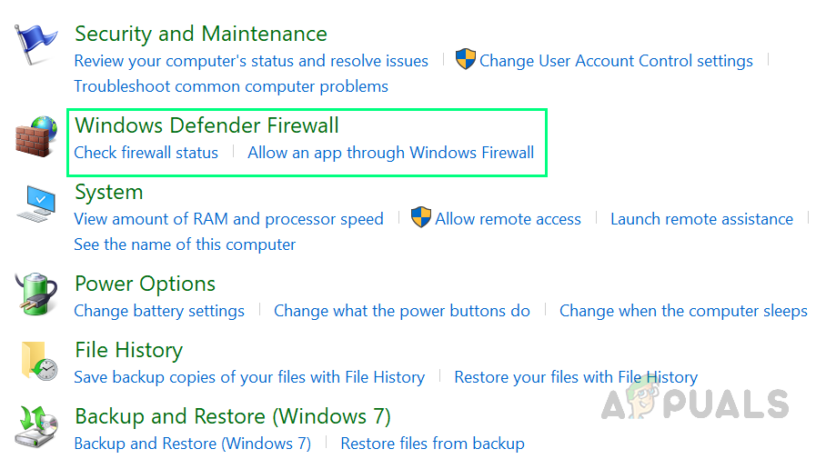Select Change when the computer sleeps
This screenshot has height=459, width=826.
pyautogui.click(x=683, y=311)
